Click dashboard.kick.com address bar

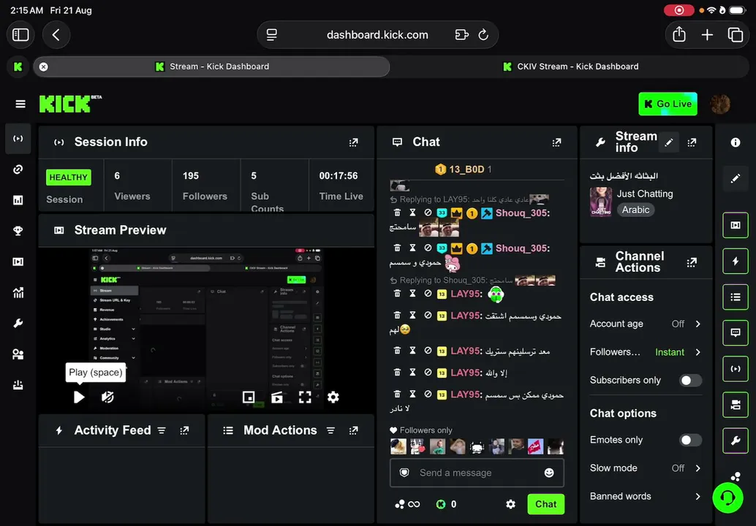[377, 34]
